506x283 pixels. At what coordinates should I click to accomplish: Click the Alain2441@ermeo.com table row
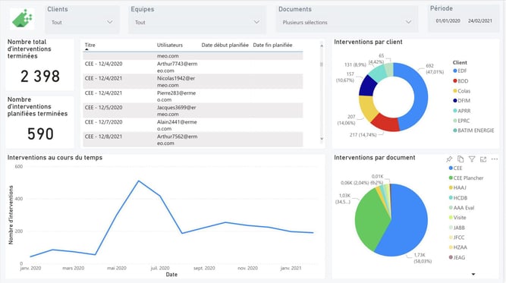(x=193, y=125)
